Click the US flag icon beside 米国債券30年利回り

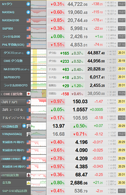(29, 167)
